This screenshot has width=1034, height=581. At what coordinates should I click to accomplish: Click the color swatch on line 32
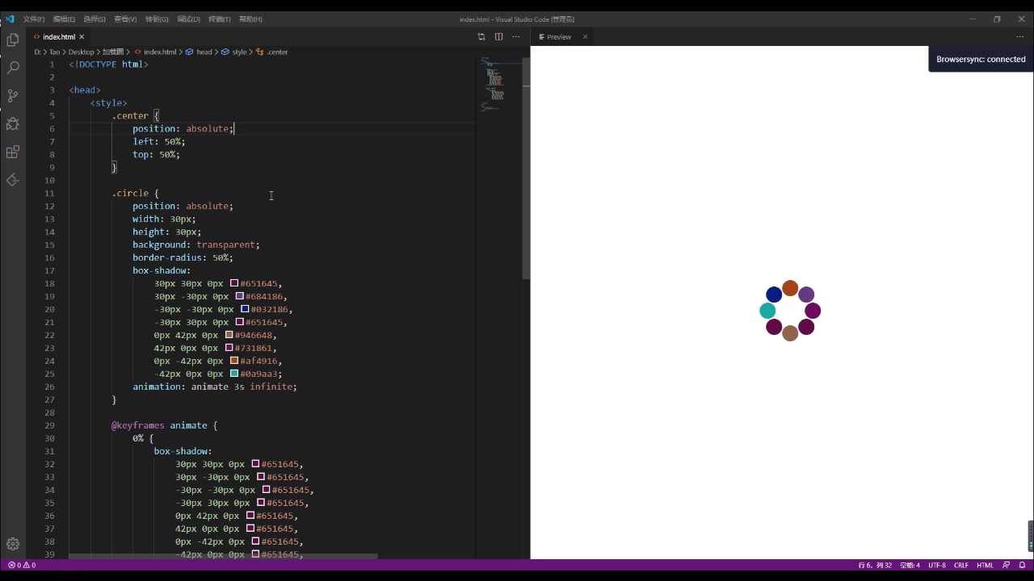[x=255, y=464]
